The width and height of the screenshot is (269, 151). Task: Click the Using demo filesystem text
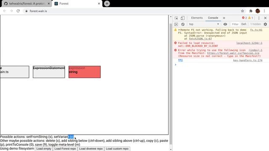pos(17,148)
